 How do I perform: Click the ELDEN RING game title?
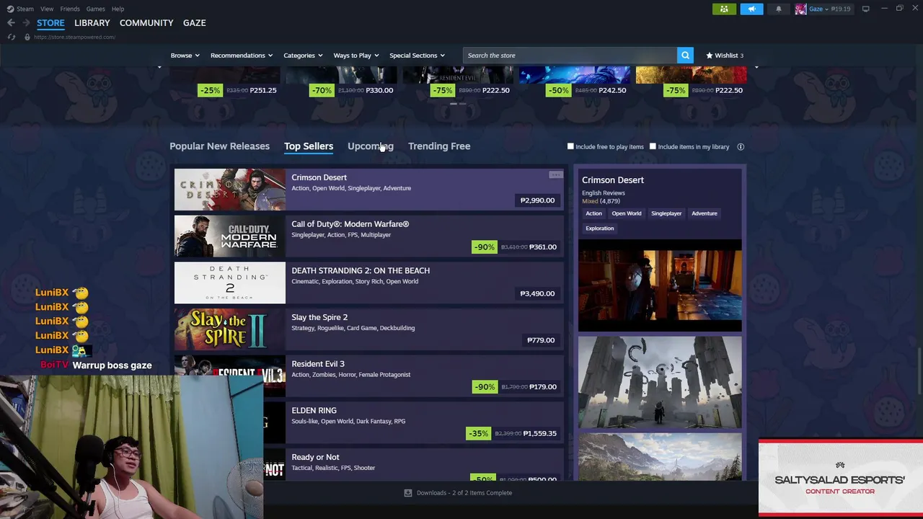pyautogui.click(x=314, y=411)
